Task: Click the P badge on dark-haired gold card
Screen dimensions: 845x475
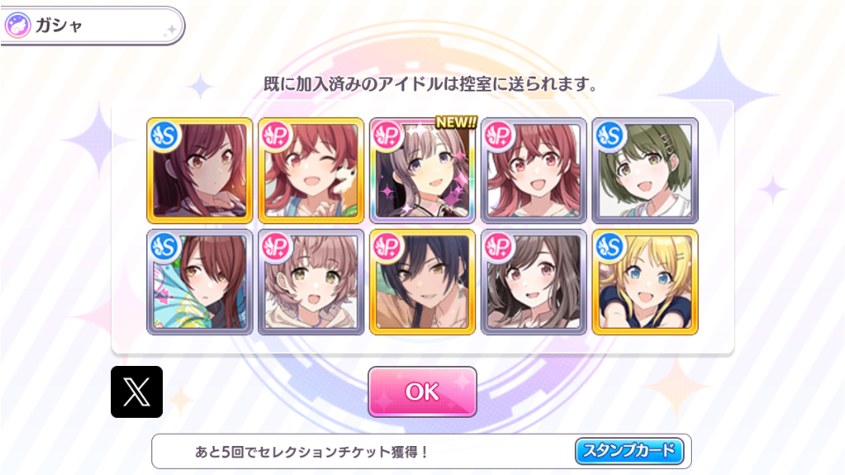Action: [387, 247]
